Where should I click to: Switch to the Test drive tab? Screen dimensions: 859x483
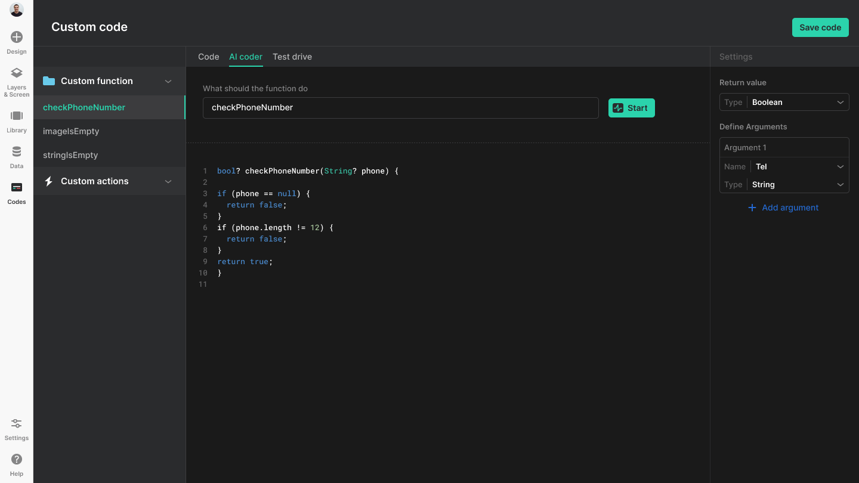tap(292, 57)
